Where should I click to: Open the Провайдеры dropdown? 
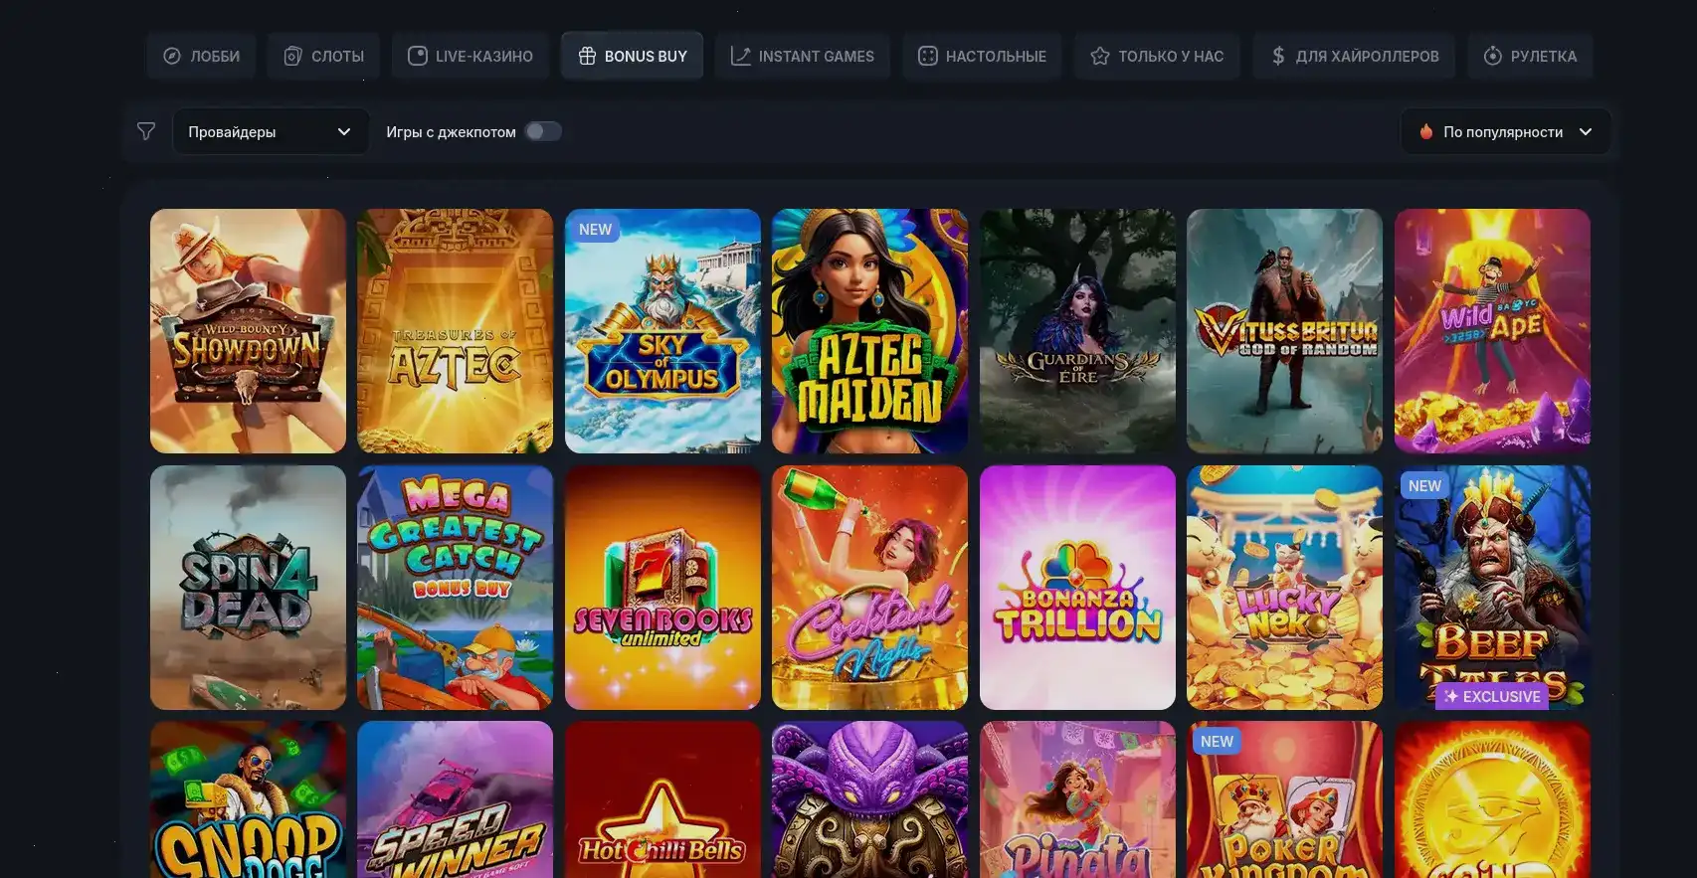click(x=271, y=131)
